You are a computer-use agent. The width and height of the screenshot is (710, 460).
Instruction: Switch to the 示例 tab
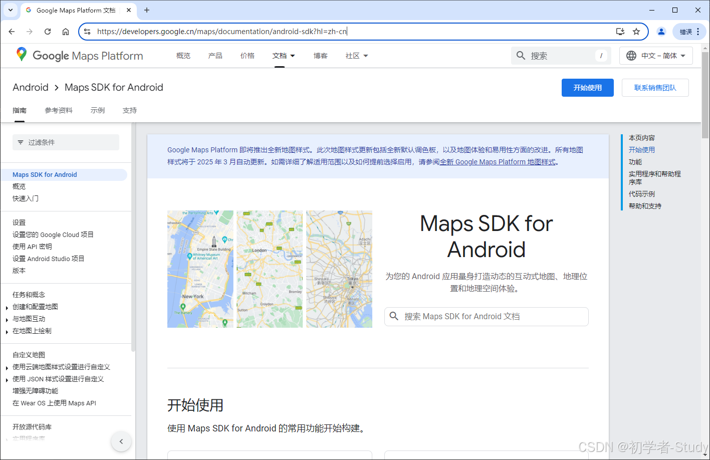click(98, 110)
